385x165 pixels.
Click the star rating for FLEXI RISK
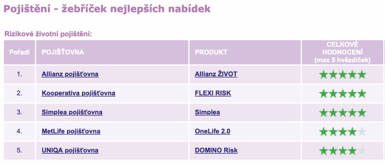coord(342,93)
